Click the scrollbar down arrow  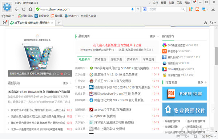pos(216,132)
